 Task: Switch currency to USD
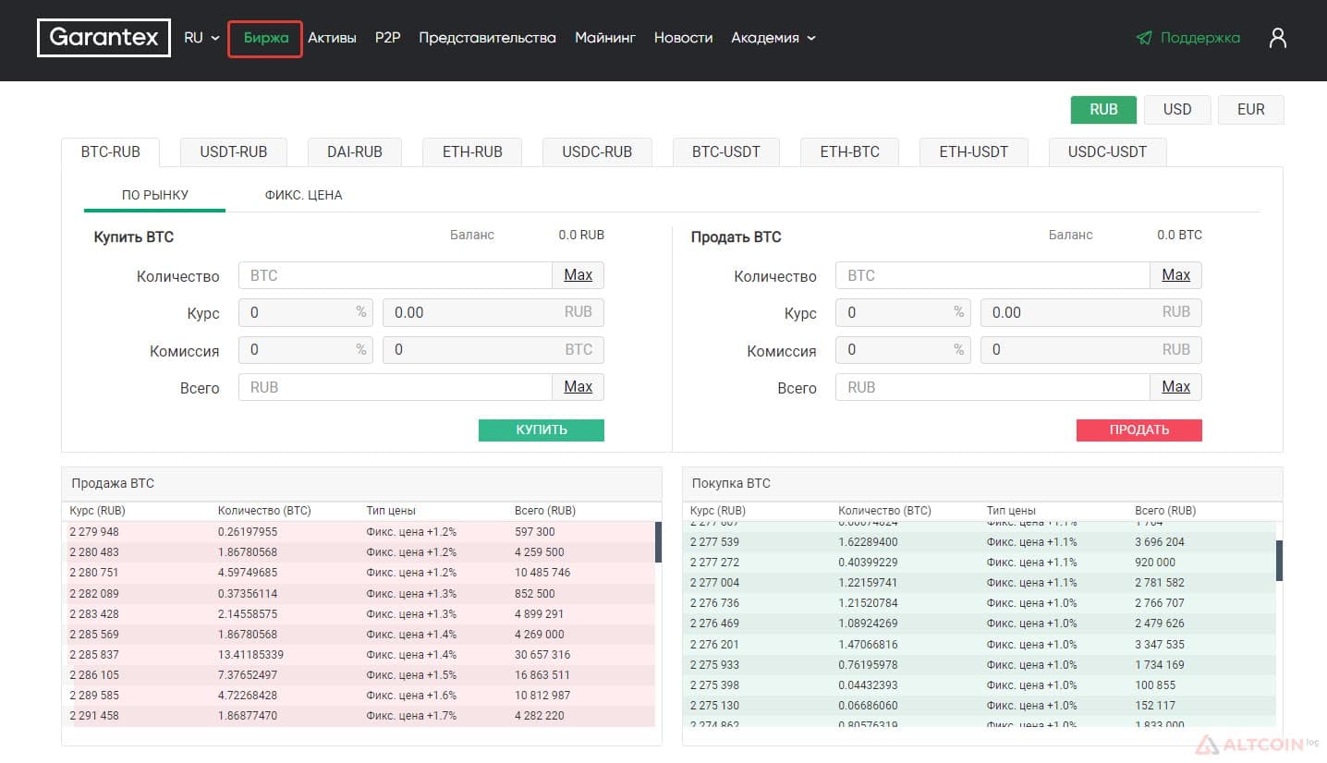point(1177,109)
